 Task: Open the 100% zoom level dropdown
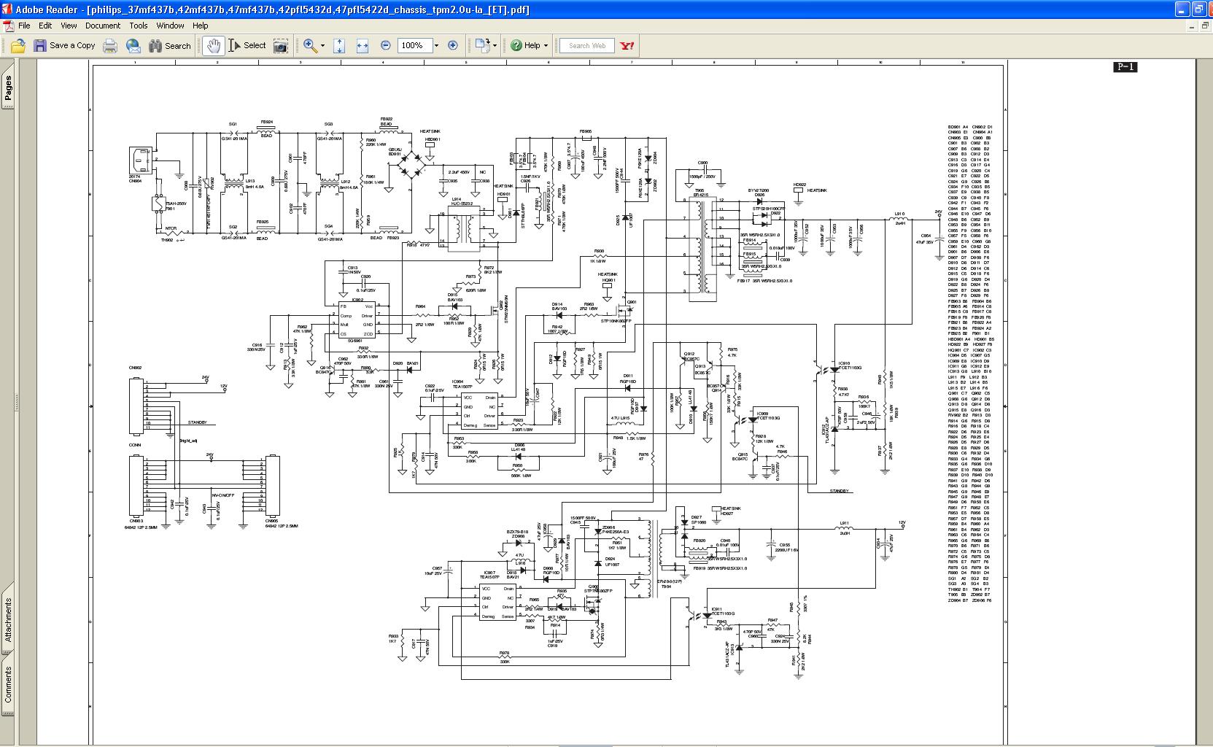(x=436, y=45)
